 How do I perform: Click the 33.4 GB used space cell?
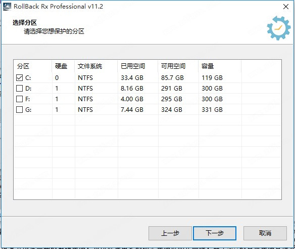(132, 78)
